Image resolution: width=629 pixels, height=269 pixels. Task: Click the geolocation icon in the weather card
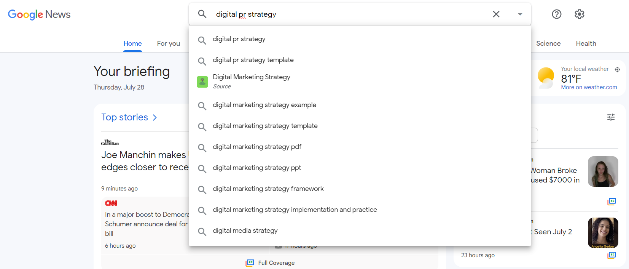click(x=617, y=69)
